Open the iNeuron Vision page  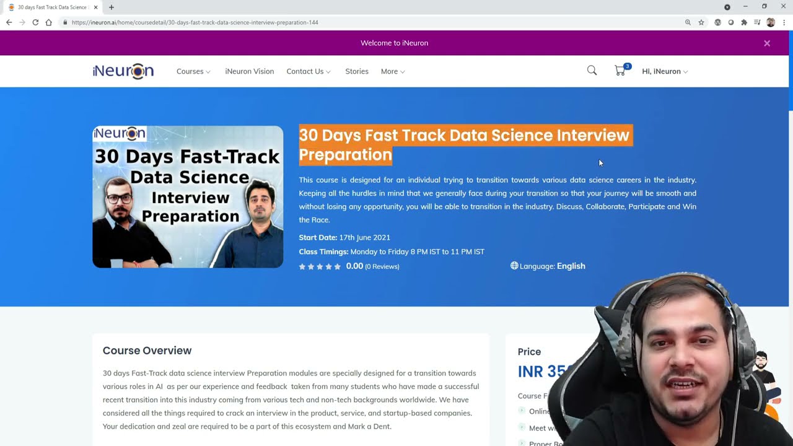point(250,71)
